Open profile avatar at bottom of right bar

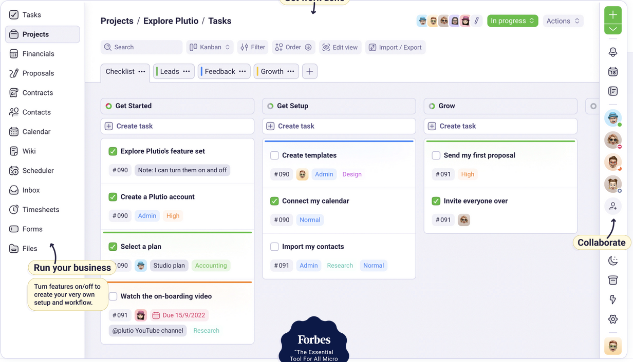point(613,346)
